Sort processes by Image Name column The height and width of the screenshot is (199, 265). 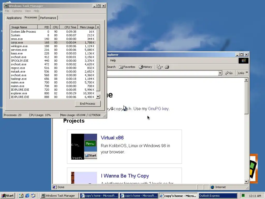(24, 27)
